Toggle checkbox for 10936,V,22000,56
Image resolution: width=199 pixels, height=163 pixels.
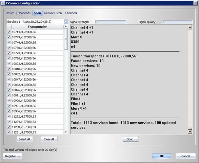point(9,111)
